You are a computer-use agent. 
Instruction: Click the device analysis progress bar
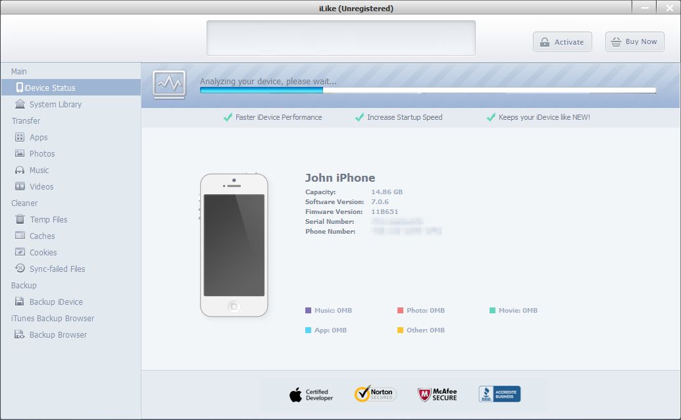pyautogui.click(x=428, y=90)
